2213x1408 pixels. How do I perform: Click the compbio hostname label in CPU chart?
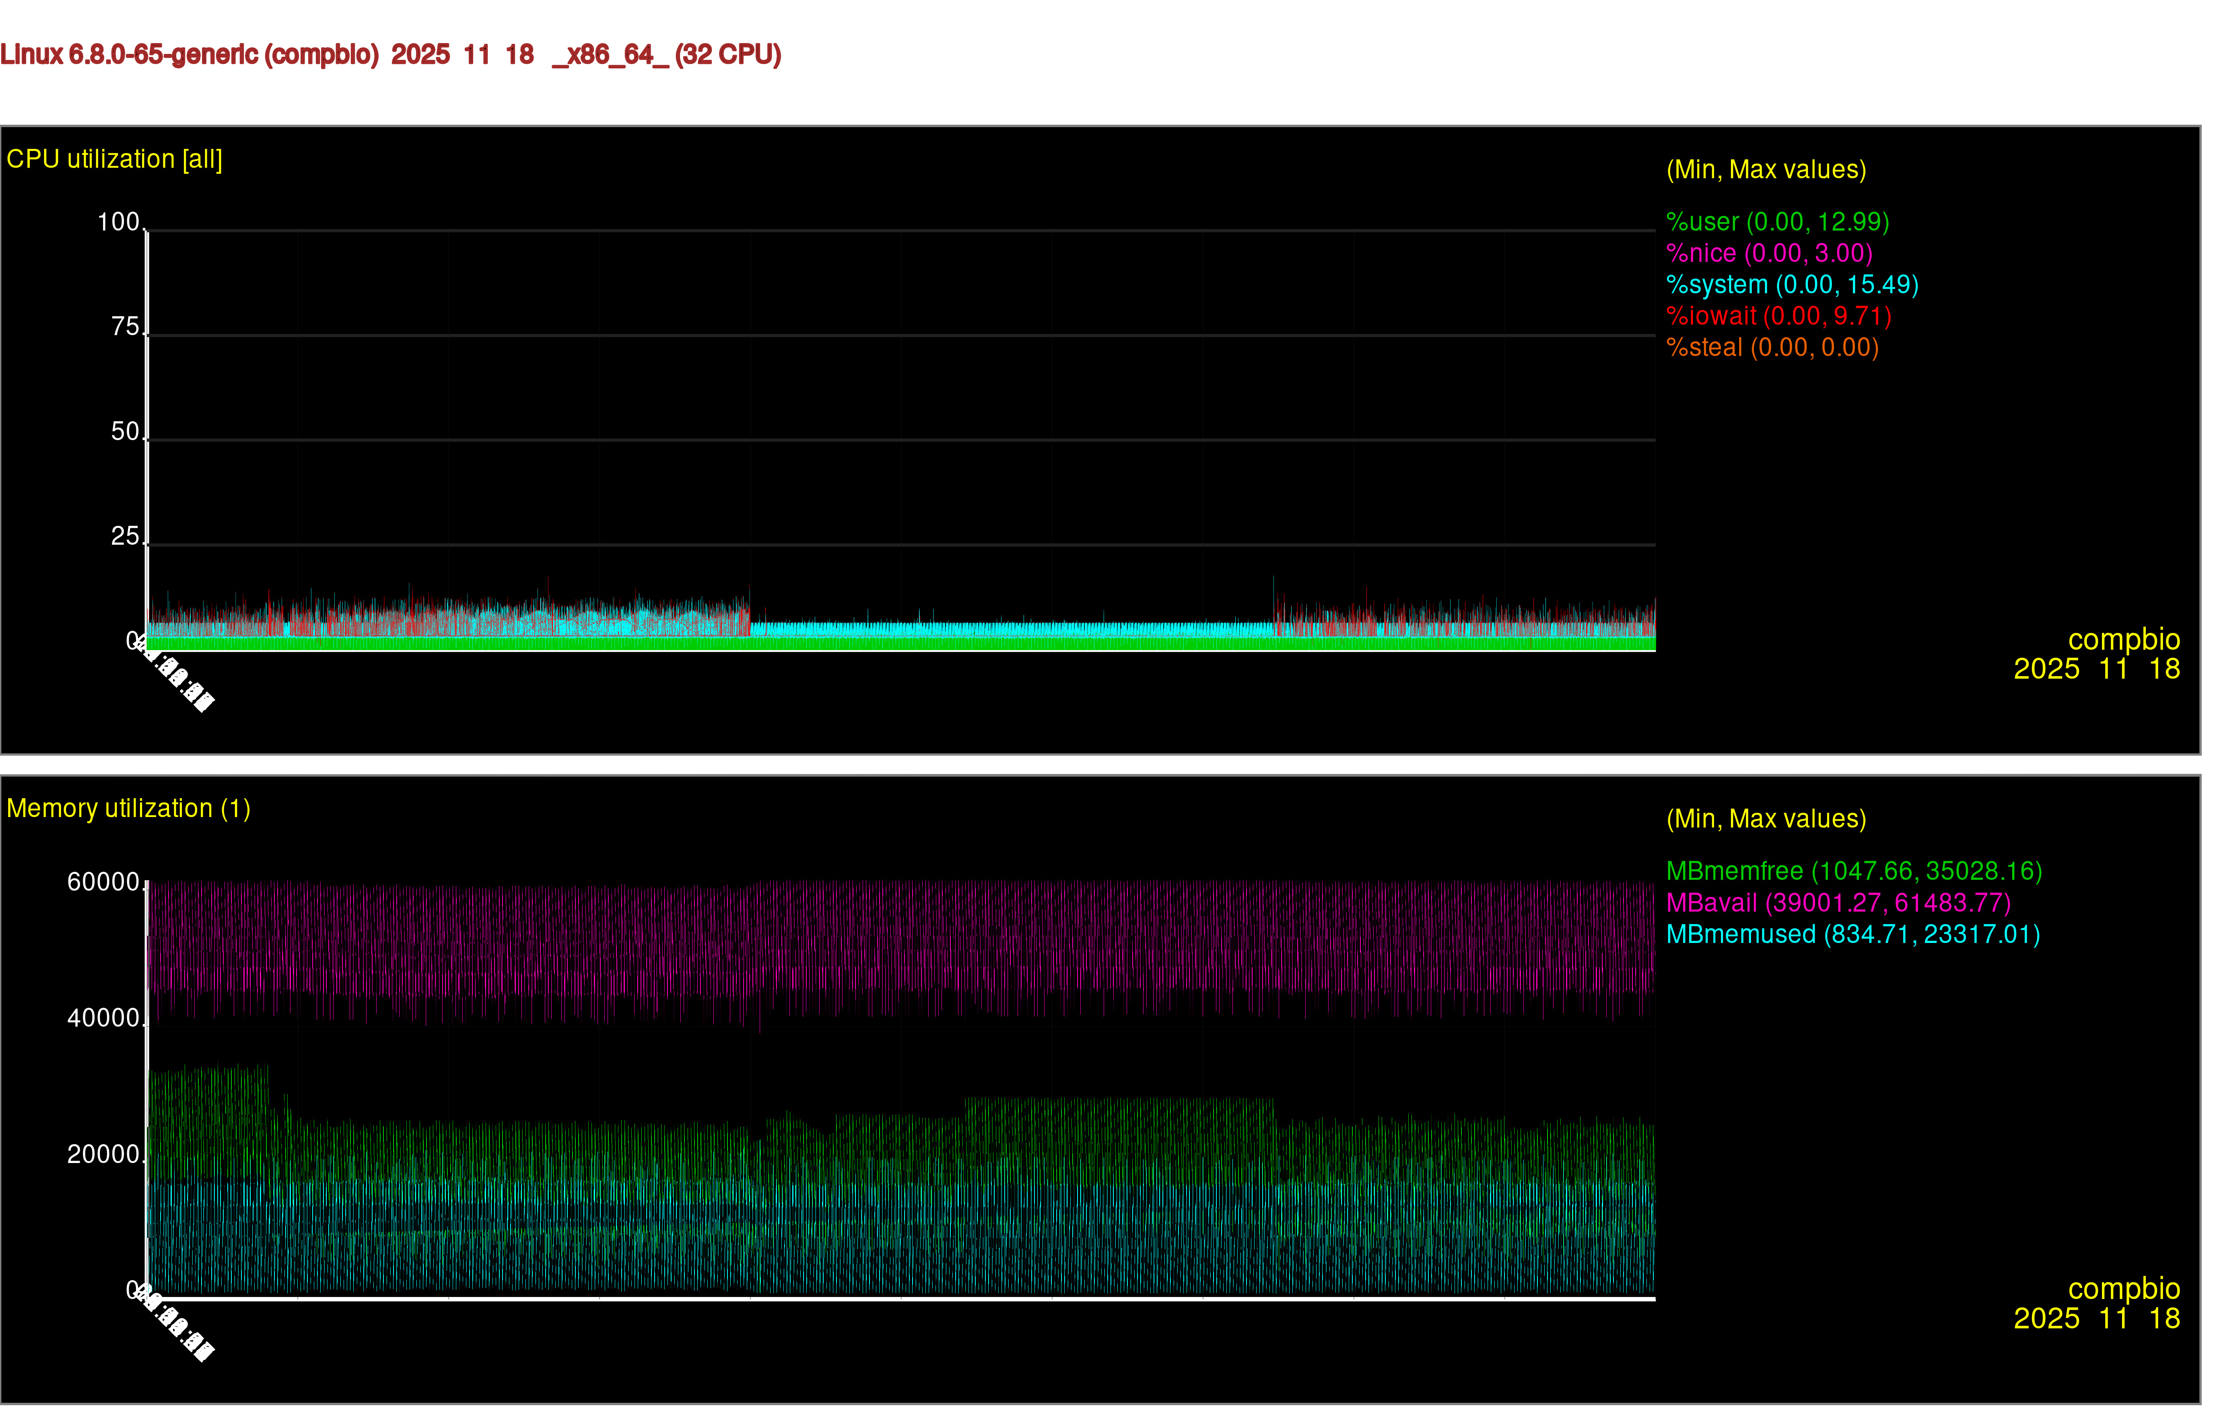2123,640
